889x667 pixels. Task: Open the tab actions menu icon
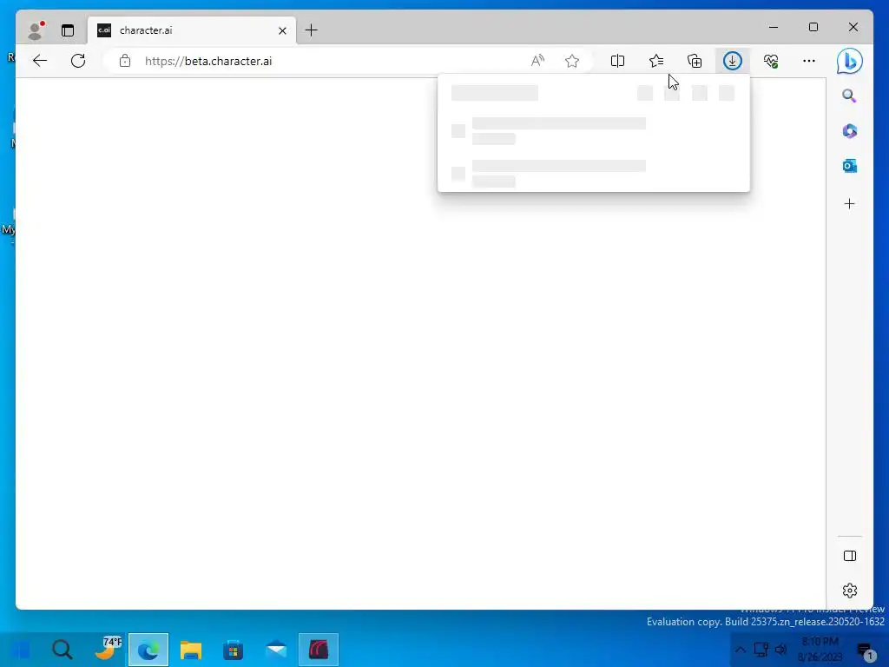click(68, 30)
